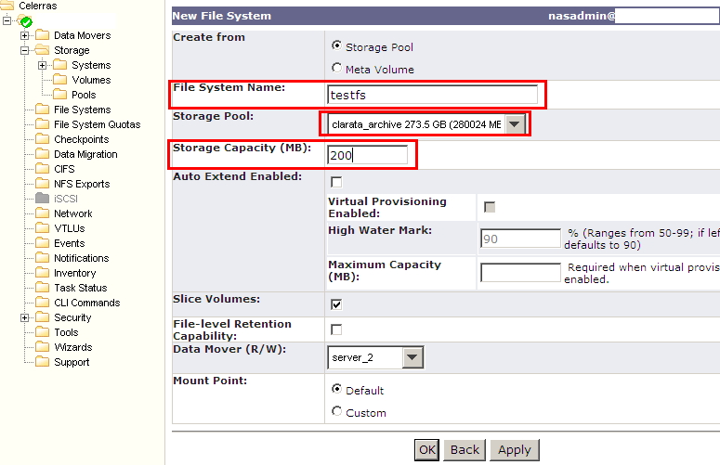Select the Meta Volume radio button

click(x=336, y=68)
